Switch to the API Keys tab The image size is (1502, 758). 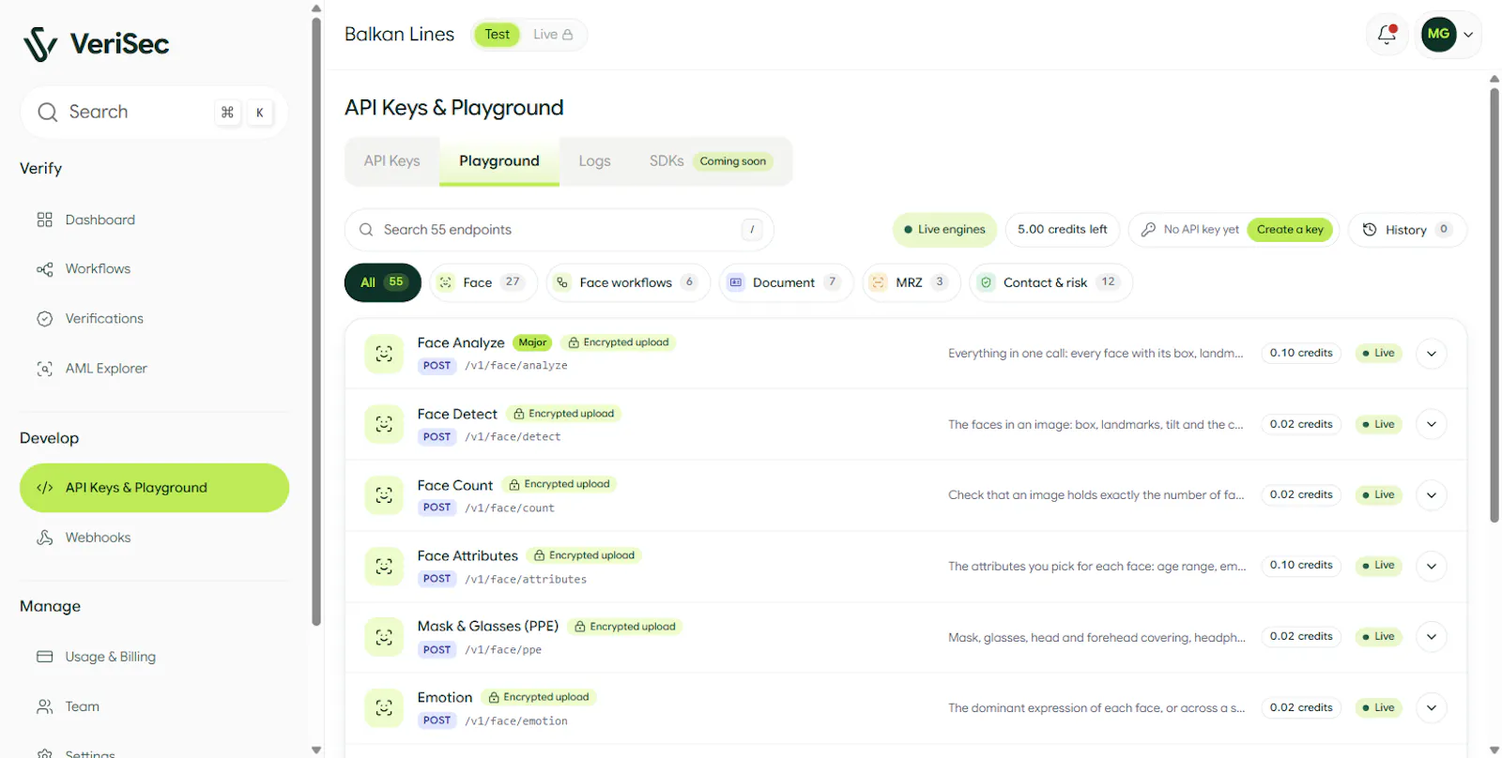coord(392,161)
